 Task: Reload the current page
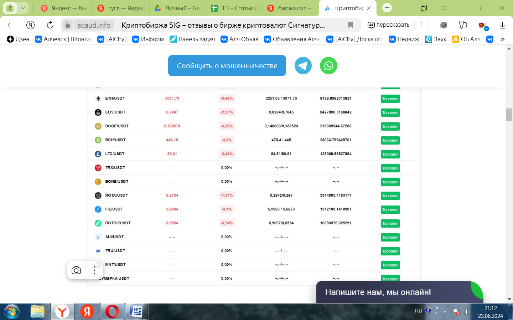click(x=50, y=25)
